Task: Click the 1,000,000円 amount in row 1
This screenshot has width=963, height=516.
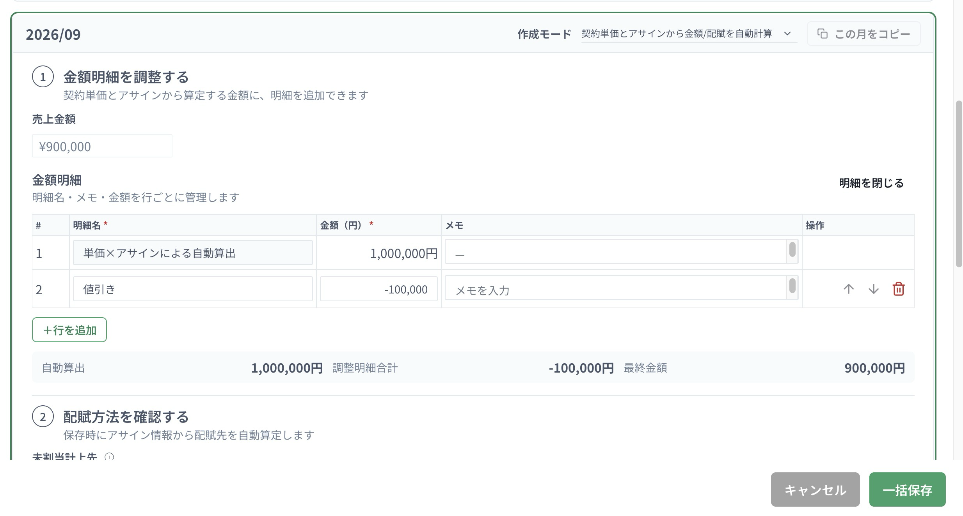Action: coord(403,253)
